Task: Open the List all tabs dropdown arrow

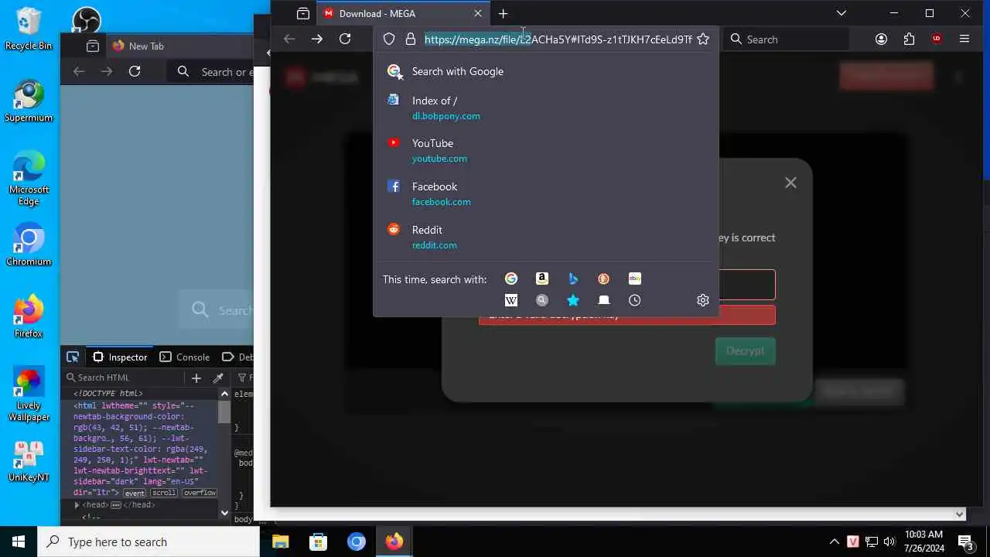Action: (x=841, y=13)
